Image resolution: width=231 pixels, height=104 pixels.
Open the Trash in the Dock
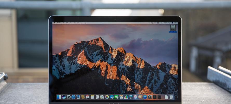coord(171,97)
